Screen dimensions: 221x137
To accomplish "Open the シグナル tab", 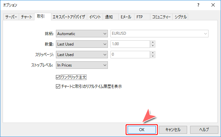I will tap(180, 17).
